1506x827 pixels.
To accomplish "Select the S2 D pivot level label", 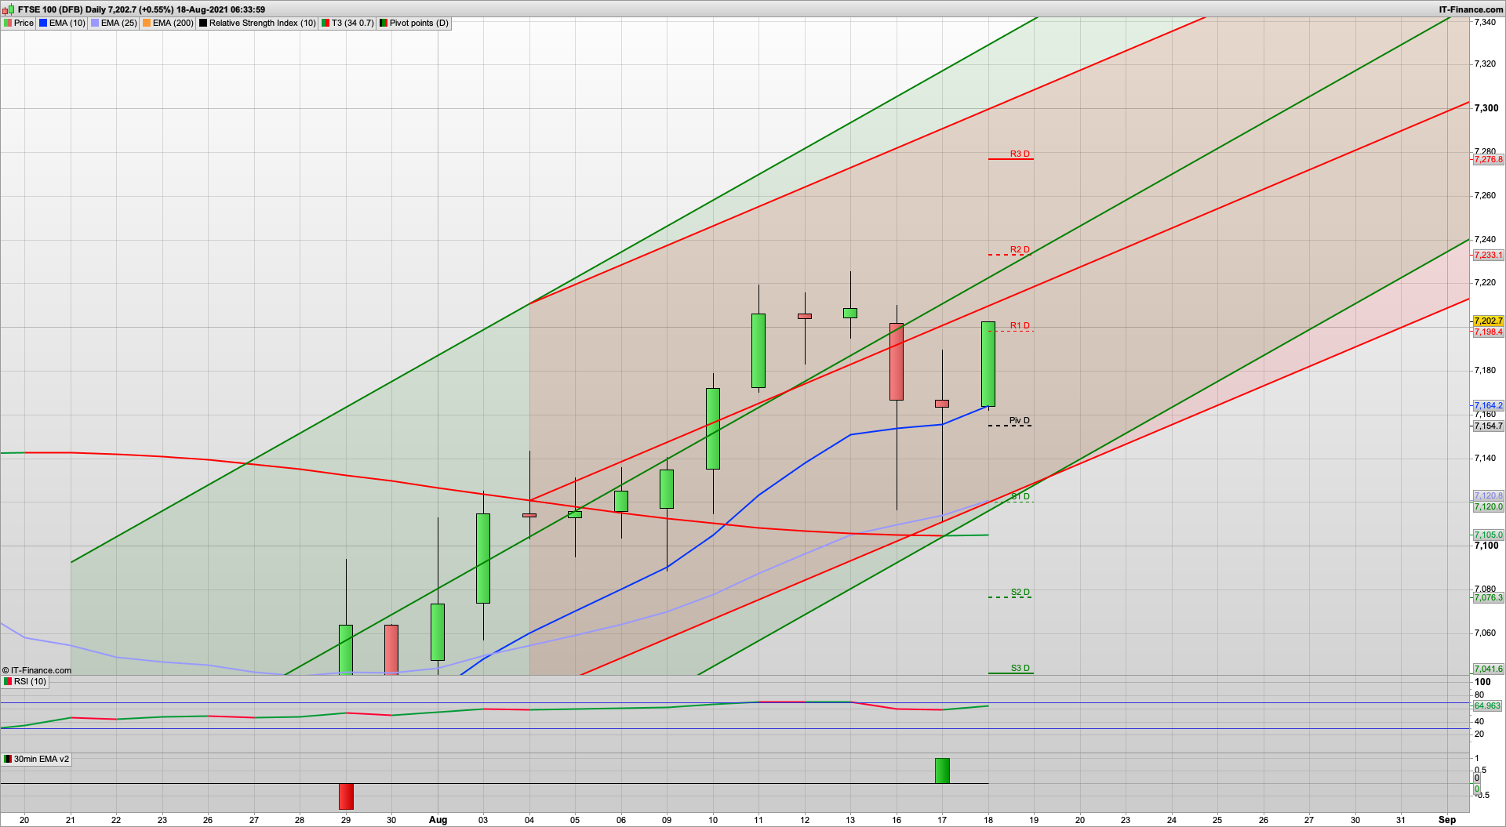I will 1020,592.
